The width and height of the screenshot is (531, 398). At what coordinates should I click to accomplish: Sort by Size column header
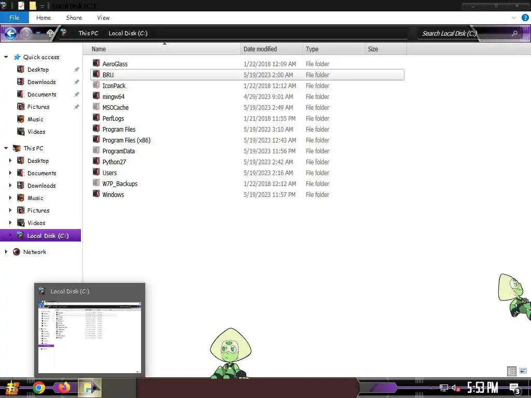386,49
